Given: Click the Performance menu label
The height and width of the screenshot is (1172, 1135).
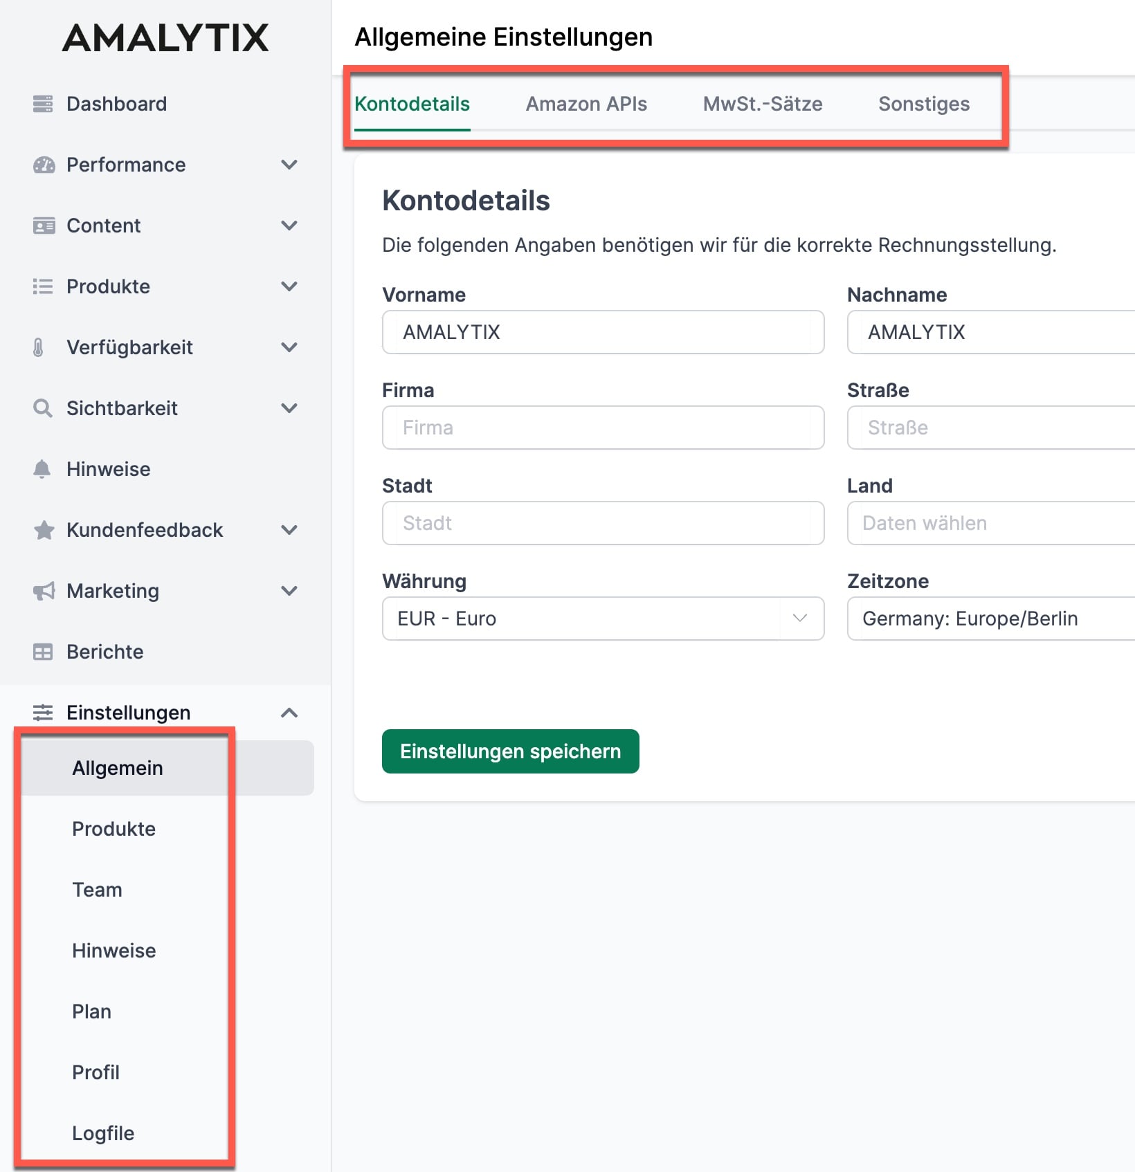Looking at the screenshot, I should (126, 165).
